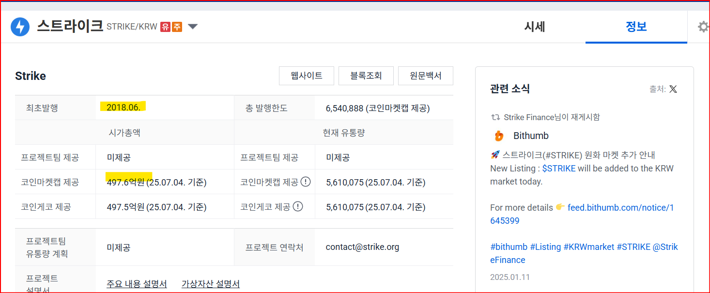This screenshot has height=293, width=710.
Task: Switch to the 시세 tab
Action: point(535,27)
